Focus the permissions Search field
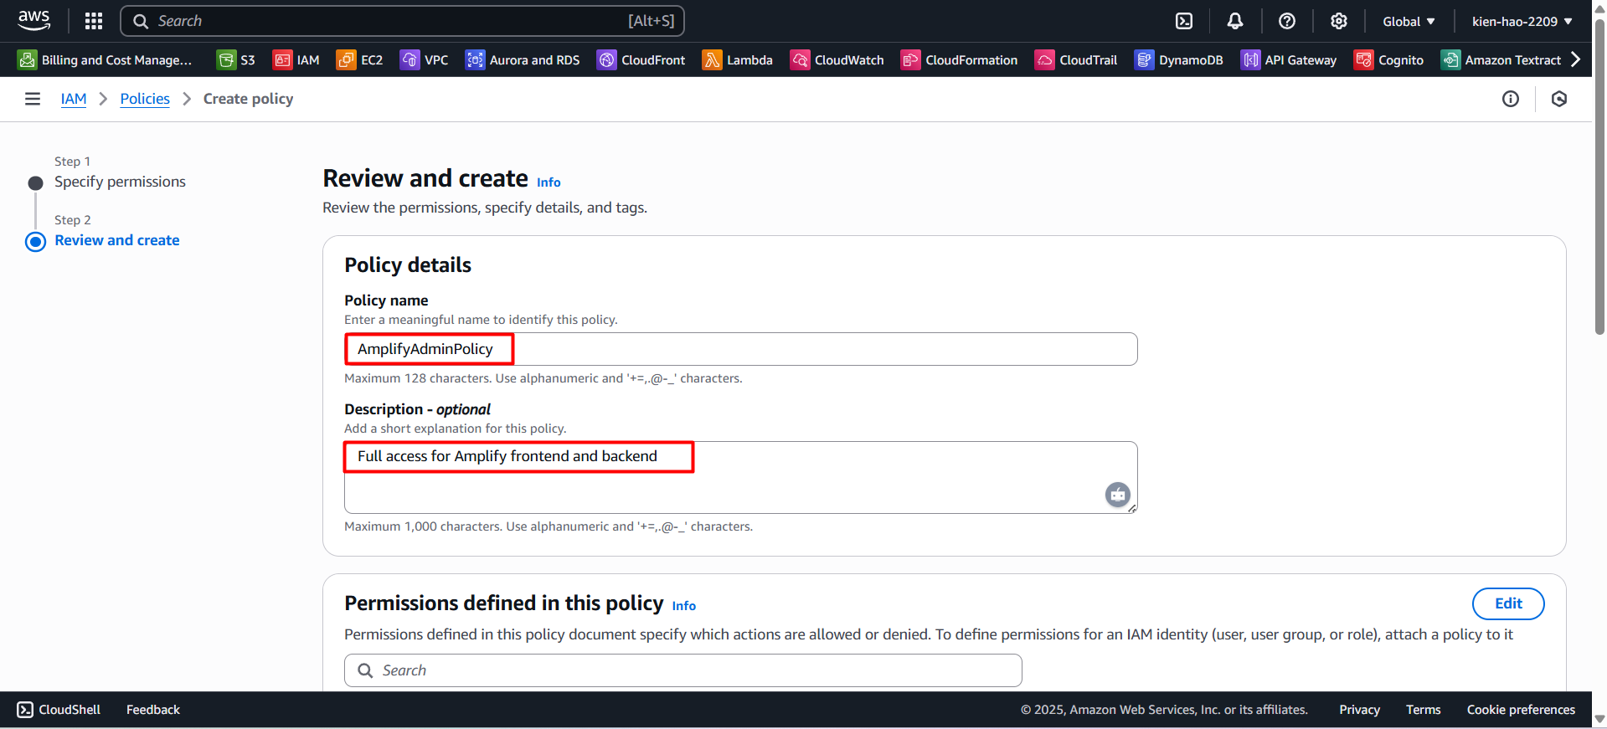 [x=682, y=670]
